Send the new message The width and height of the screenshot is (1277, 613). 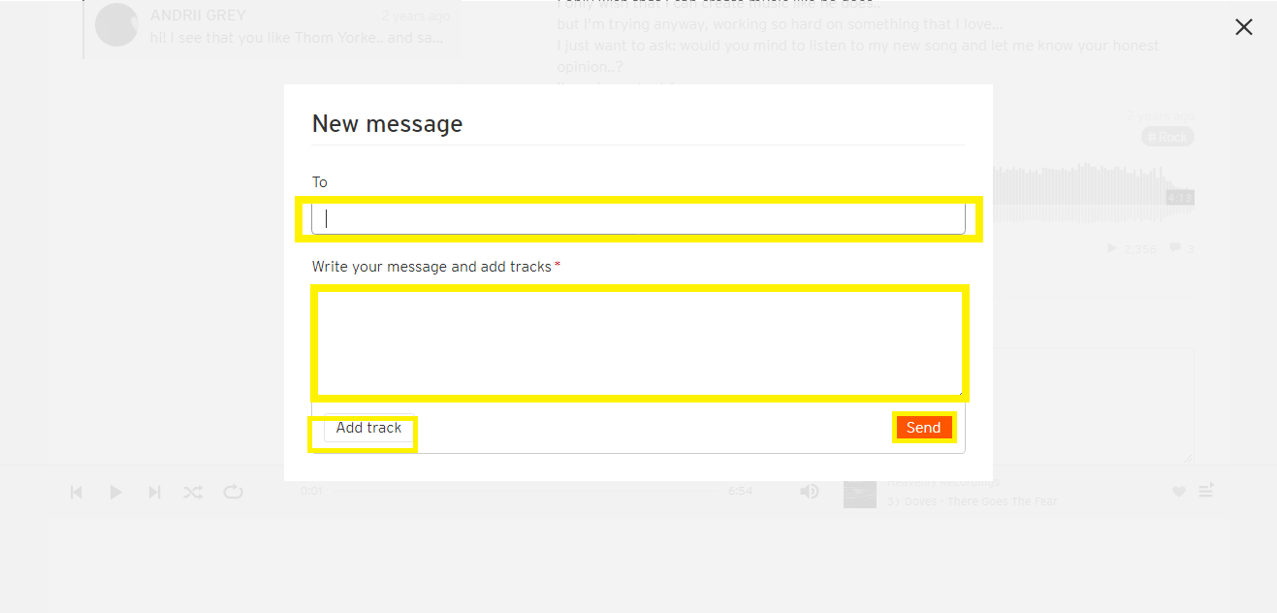pyautogui.click(x=923, y=428)
